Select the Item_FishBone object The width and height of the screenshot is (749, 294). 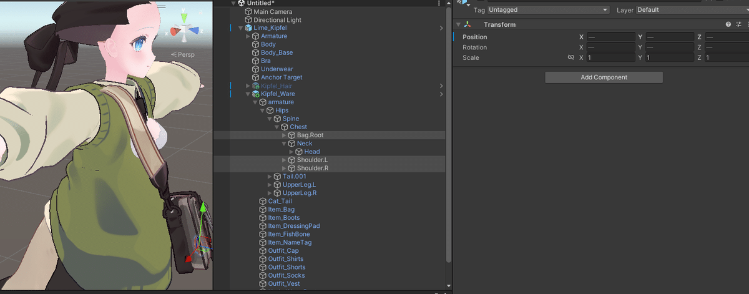[288, 234]
